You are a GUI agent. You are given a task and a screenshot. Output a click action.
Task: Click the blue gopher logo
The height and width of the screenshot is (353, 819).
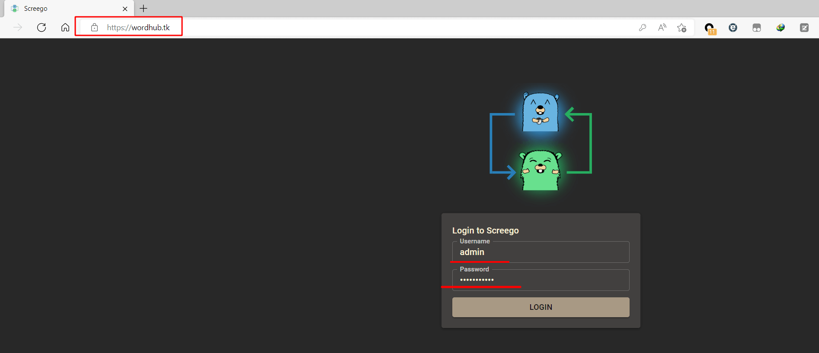click(x=541, y=112)
